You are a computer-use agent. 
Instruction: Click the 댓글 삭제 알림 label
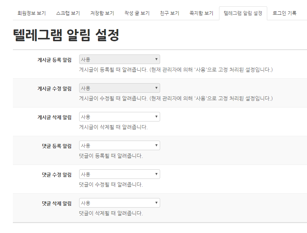click(x=57, y=204)
